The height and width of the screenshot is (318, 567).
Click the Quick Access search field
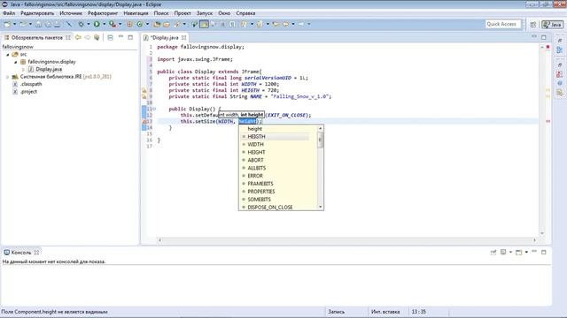coord(502,24)
